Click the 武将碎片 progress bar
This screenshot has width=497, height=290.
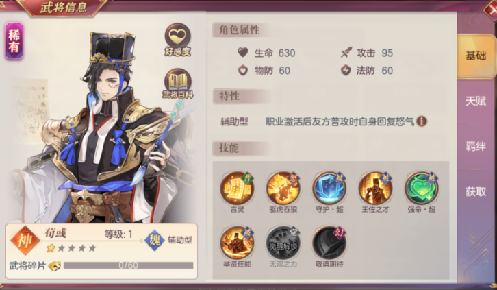(129, 265)
